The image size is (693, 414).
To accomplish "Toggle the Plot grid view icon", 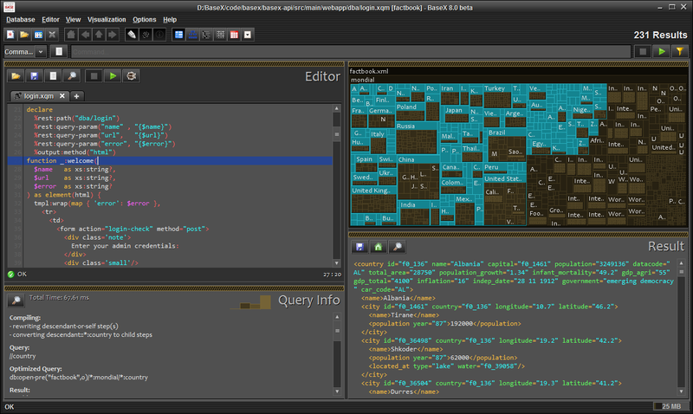I will coord(221,35).
